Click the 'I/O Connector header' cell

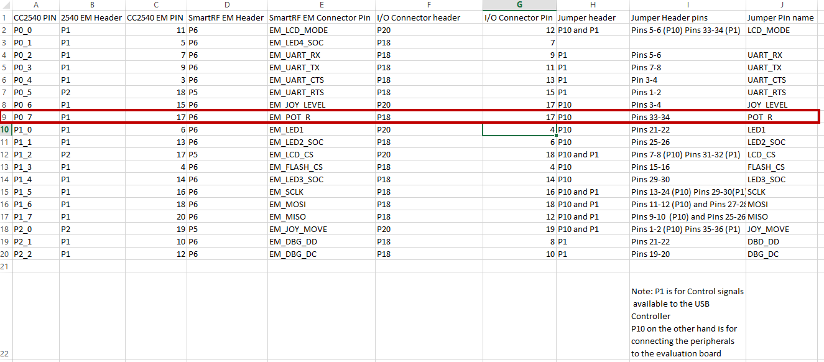pos(428,17)
